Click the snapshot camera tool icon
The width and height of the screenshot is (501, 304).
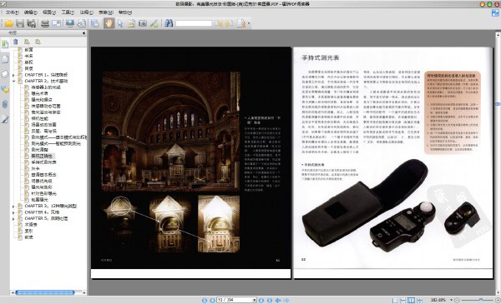click(143, 23)
